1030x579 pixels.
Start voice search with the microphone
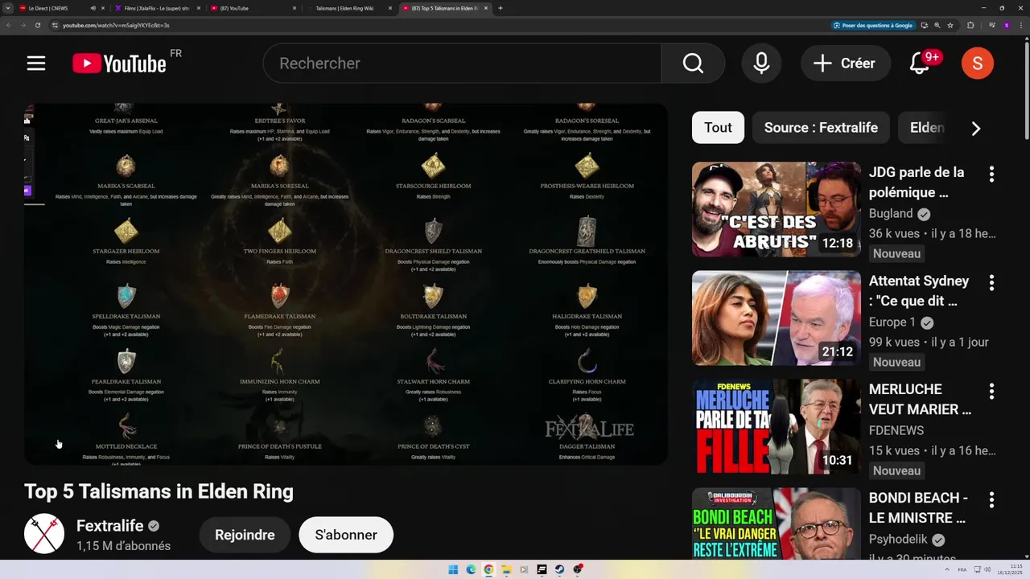pyautogui.click(x=761, y=64)
